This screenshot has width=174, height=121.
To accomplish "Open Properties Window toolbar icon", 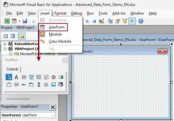I will [x=118, y=21].
